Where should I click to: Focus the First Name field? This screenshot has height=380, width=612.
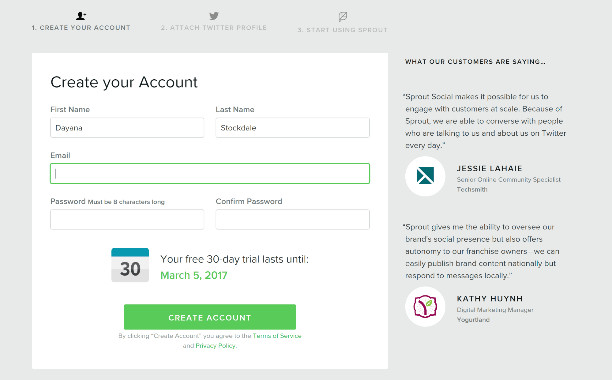tap(127, 128)
